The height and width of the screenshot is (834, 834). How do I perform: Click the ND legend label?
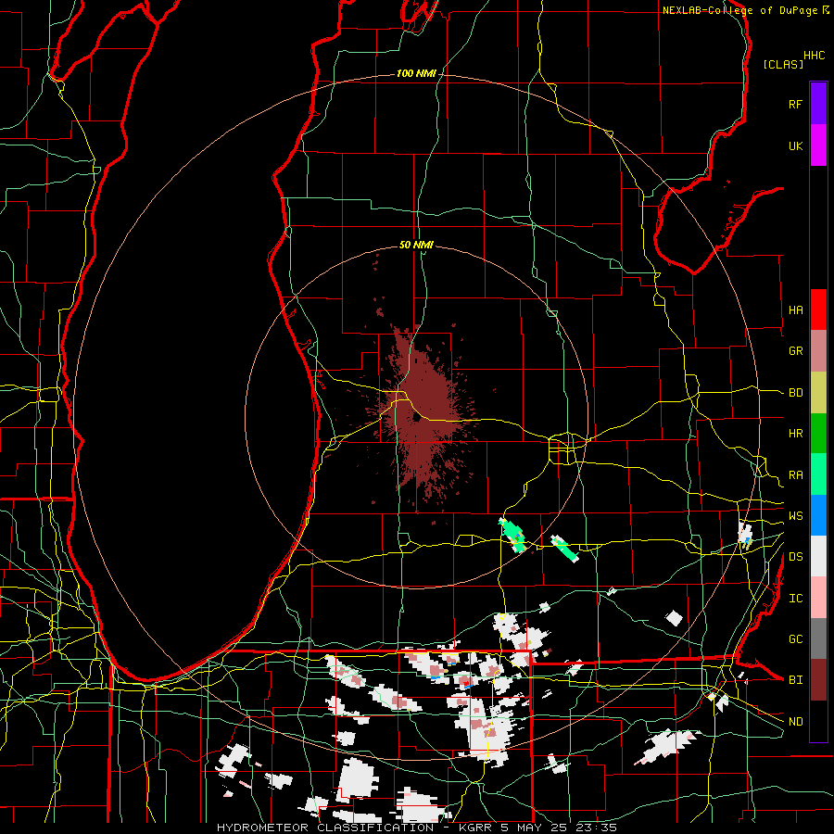pos(795,722)
